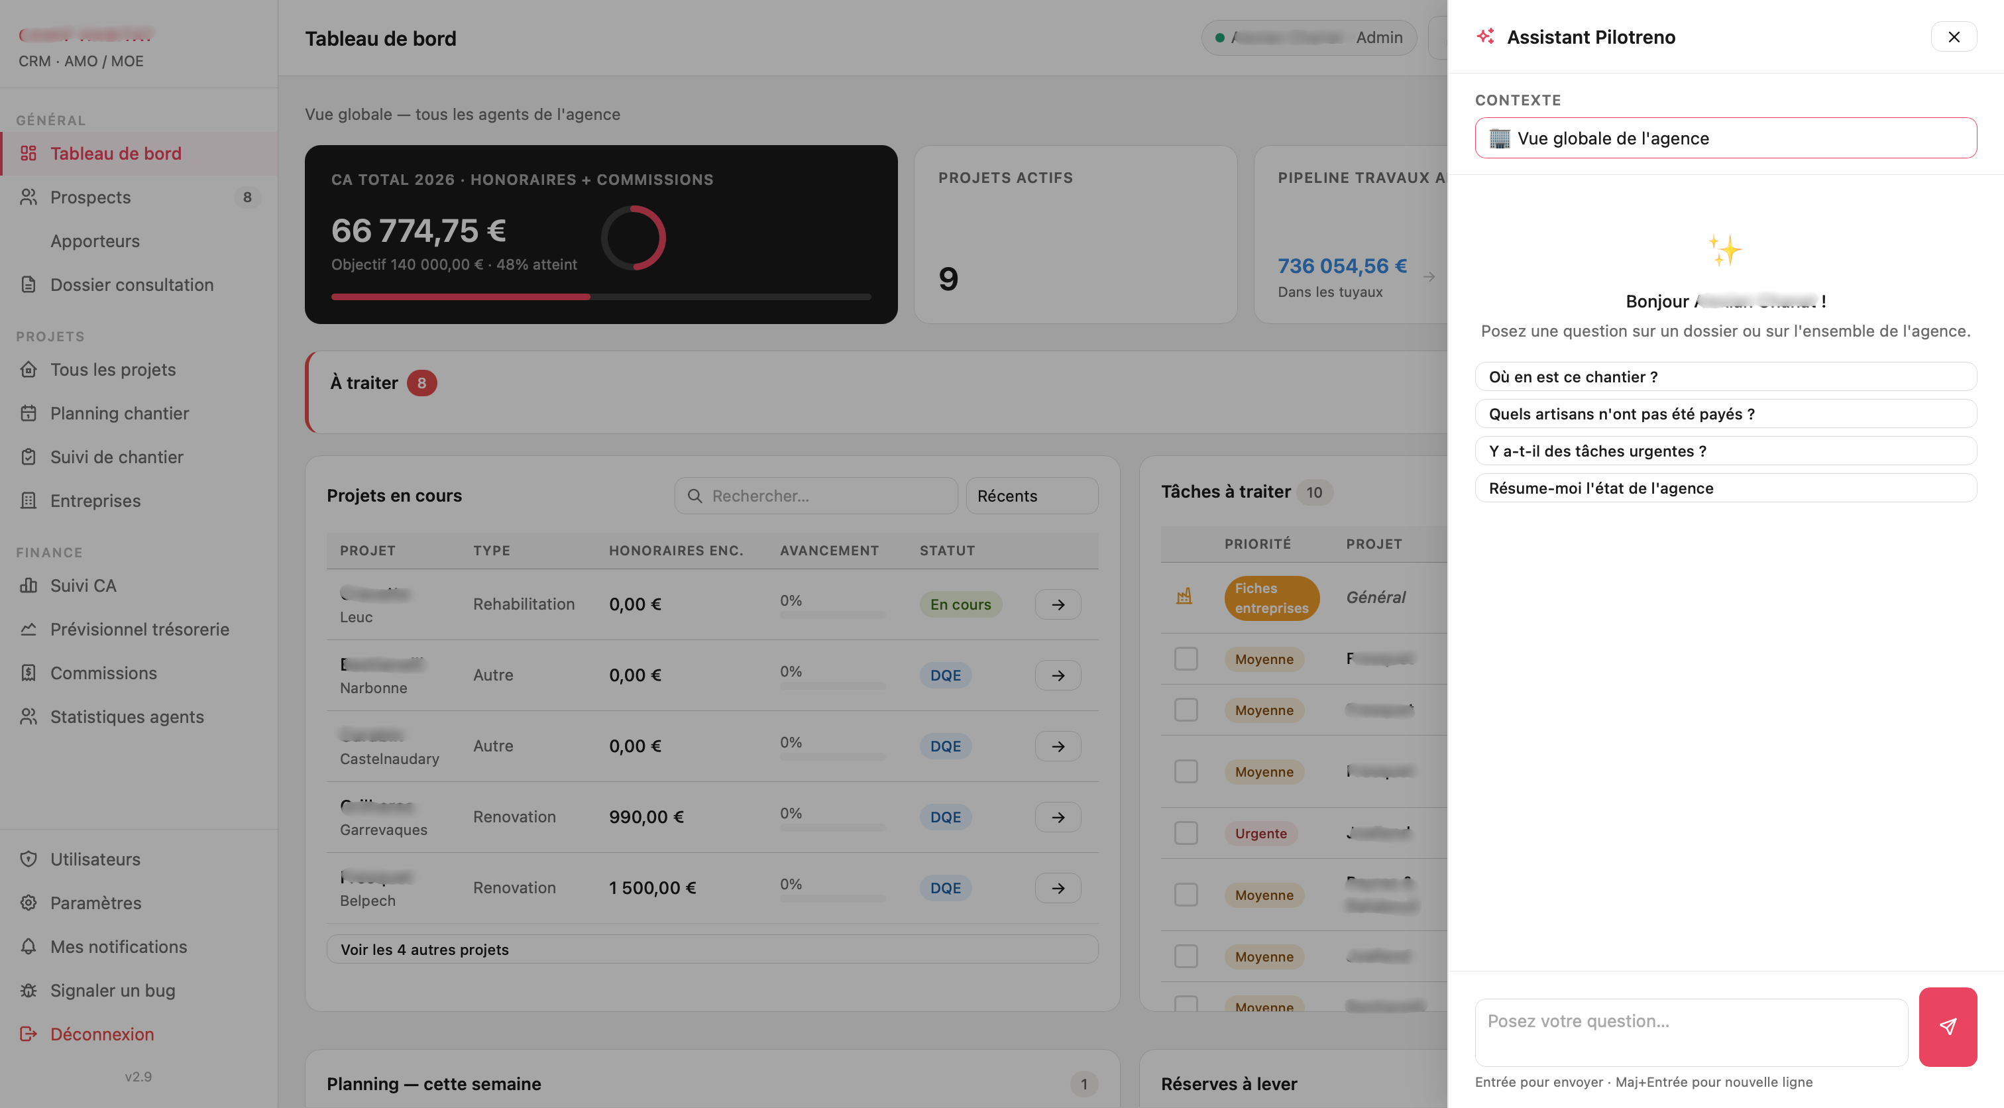Check the second Moyenne task checkbox
The image size is (2004, 1108).
point(1186,710)
